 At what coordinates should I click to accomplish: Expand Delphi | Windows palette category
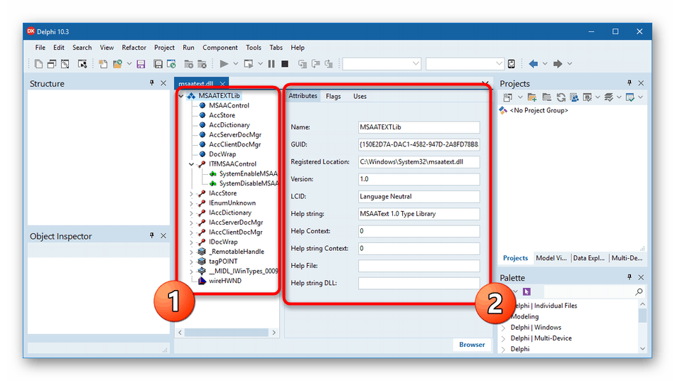coord(503,328)
